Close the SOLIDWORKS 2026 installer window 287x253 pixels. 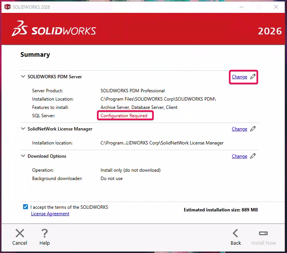tap(276, 7)
